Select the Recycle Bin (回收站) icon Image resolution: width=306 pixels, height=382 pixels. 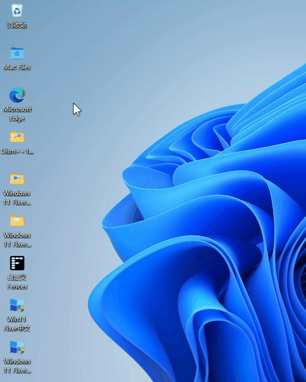click(x=17, y=11)
